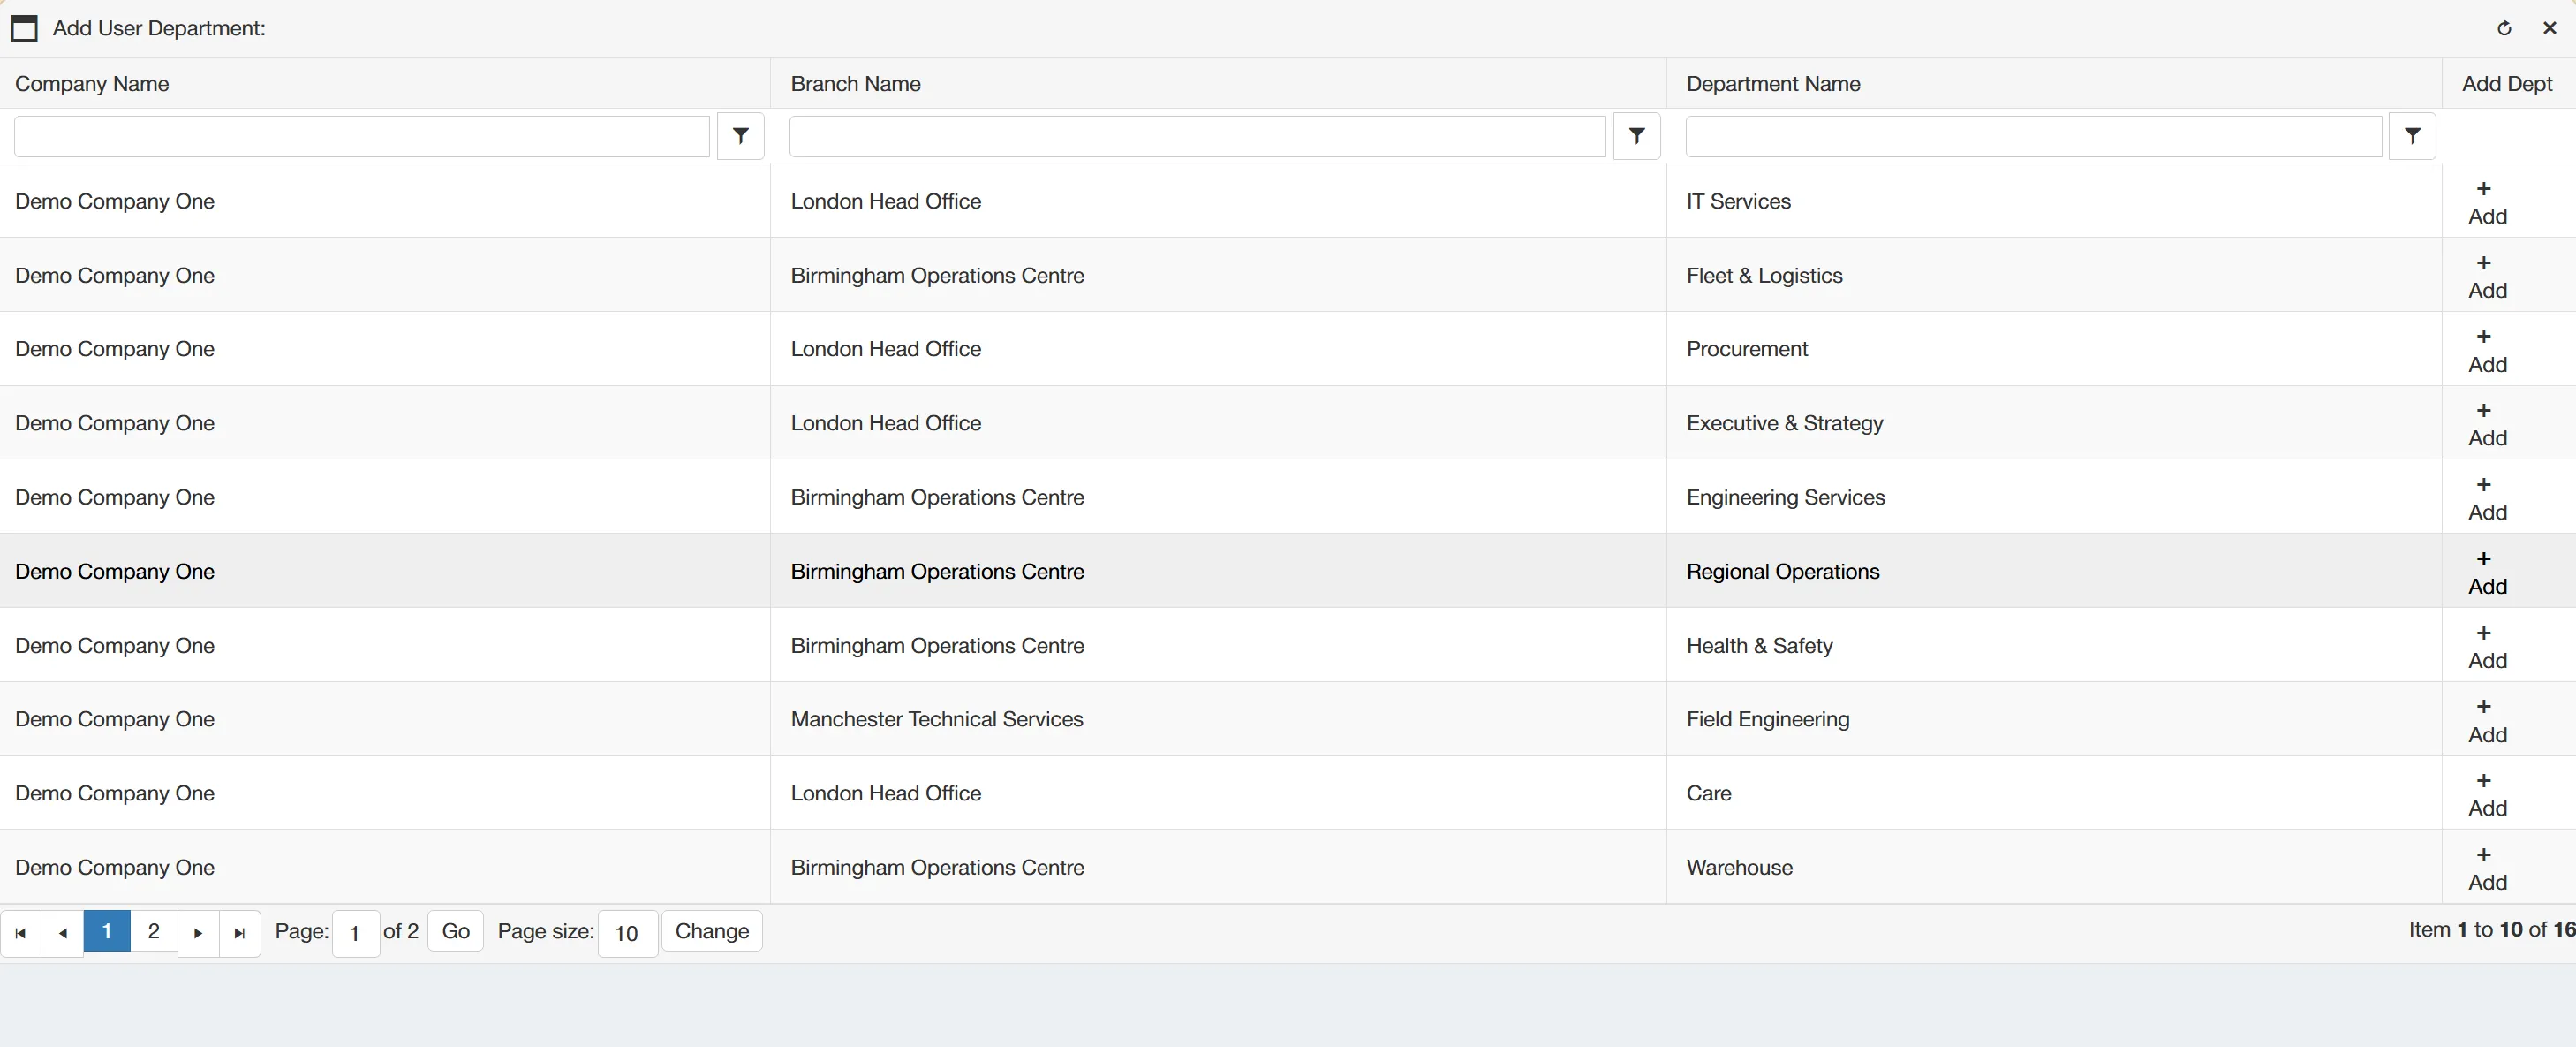Screen dimensions: 2576x1047
Task: Select the Procurement department cell
Action: (2054, 349)
